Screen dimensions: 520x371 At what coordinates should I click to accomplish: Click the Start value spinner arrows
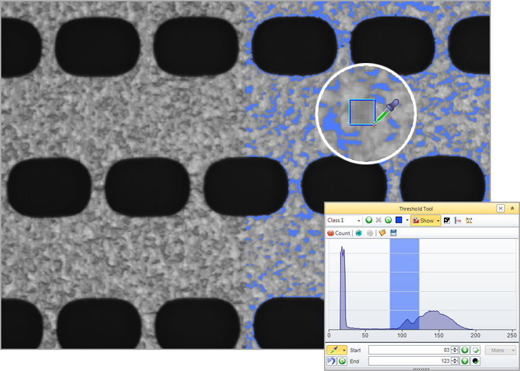[x=454, y=351]
